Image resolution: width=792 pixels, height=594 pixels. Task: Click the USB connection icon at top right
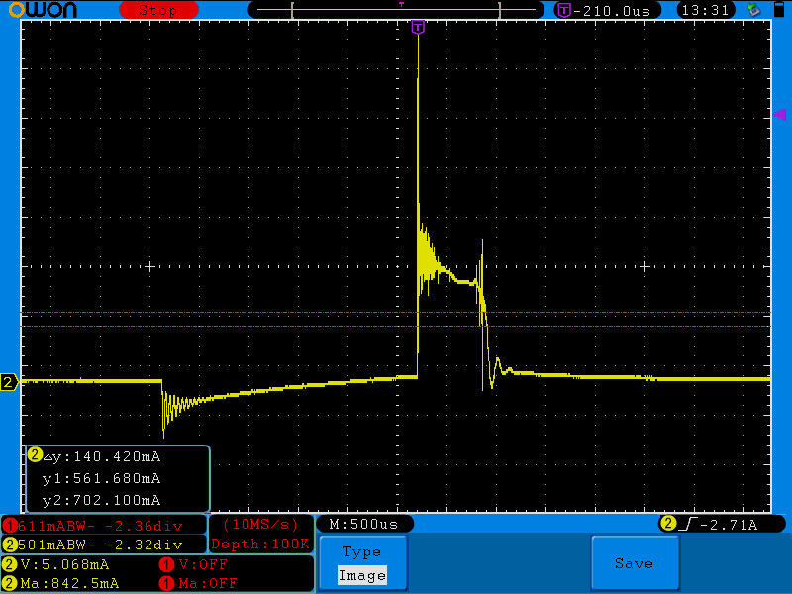753,10
